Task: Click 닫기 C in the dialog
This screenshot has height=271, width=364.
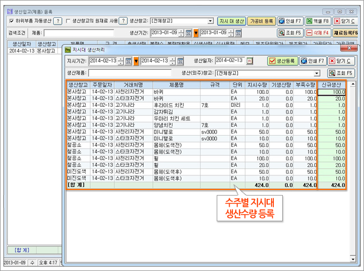Action: pyautogui.click(x=341, y=61)
